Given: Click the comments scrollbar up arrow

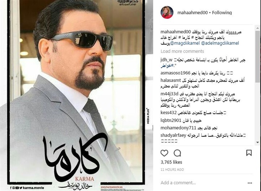Looking at the screenshot, I should pyautogui.click(x=257, y=28).
